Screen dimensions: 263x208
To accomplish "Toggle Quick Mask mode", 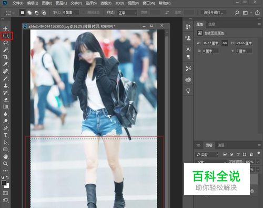I will click(5, 193).
